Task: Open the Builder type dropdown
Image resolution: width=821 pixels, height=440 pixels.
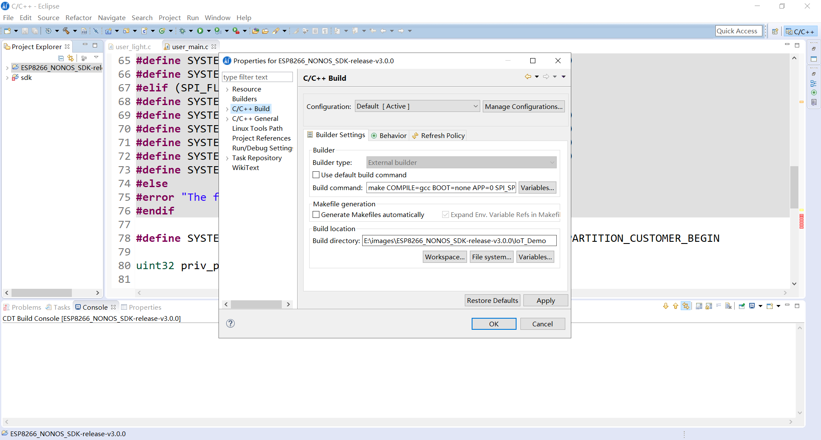Action: pyautogui.click(x=461, y=162)
